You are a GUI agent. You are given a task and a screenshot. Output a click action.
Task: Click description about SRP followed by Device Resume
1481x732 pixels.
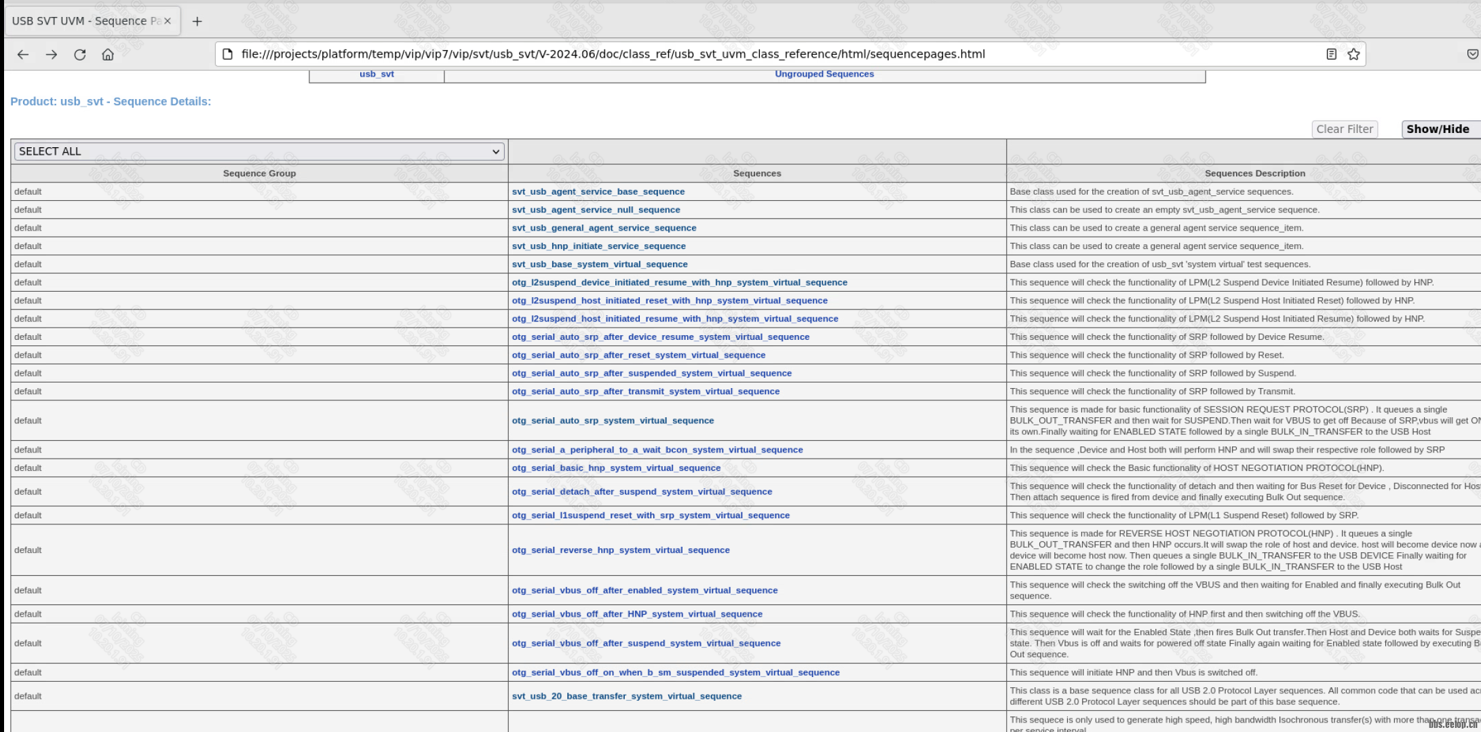click(x=1167, y=337)
